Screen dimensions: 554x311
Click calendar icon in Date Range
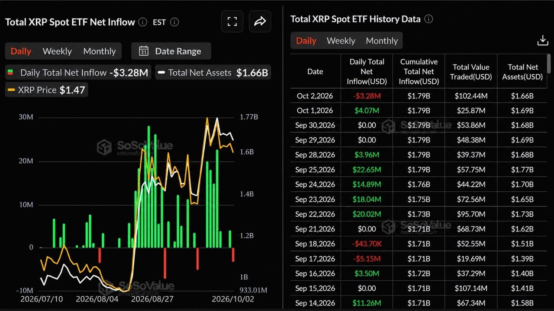click(x=144, y=51)
